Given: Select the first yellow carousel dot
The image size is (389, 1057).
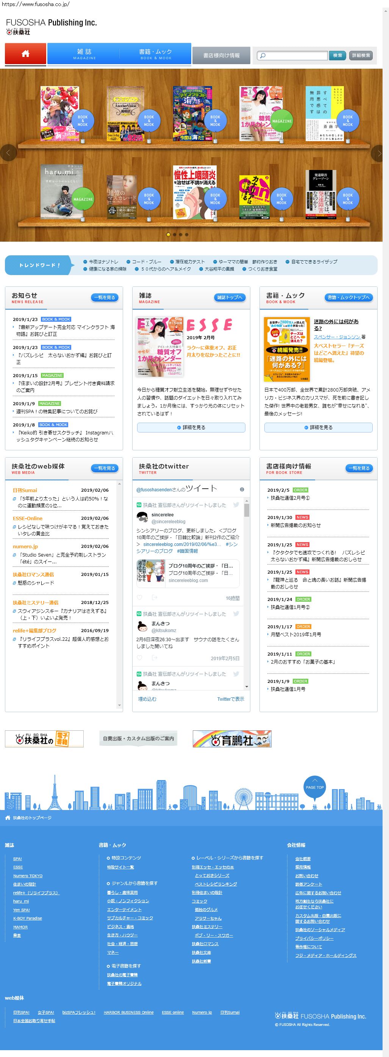Looking at the screenshot, I should click(168, 235).
